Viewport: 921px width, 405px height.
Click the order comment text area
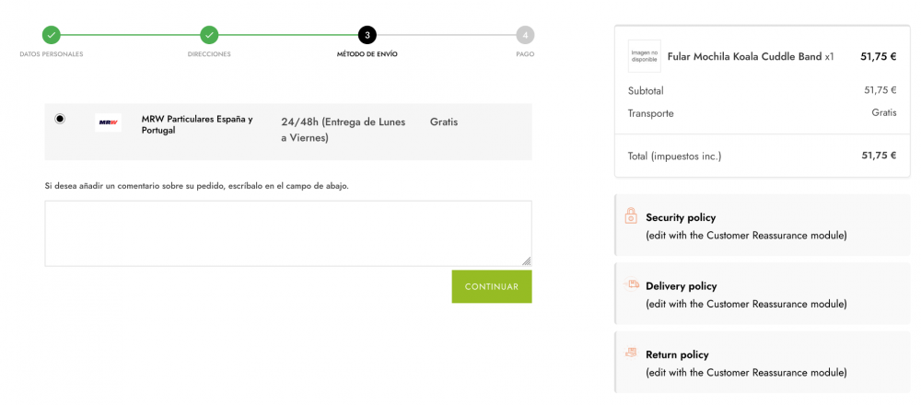(x=287, y=233)
